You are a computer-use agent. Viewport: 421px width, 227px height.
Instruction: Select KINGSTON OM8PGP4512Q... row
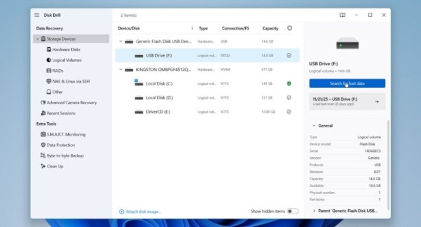click(x=207, y=70)
